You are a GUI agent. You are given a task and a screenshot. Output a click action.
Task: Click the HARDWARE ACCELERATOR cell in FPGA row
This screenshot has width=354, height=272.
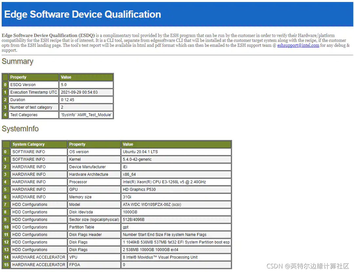[39, 265]
